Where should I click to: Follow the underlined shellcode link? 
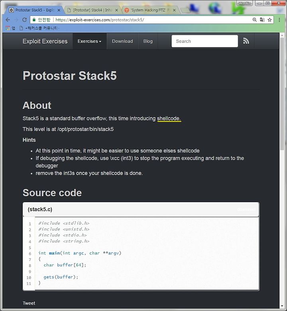click(x=169, y=118)
